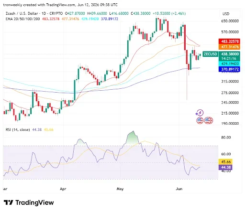Click the blue 370.89172 price scale tag
Screen dimensions: 245x212
click(229, 69)
